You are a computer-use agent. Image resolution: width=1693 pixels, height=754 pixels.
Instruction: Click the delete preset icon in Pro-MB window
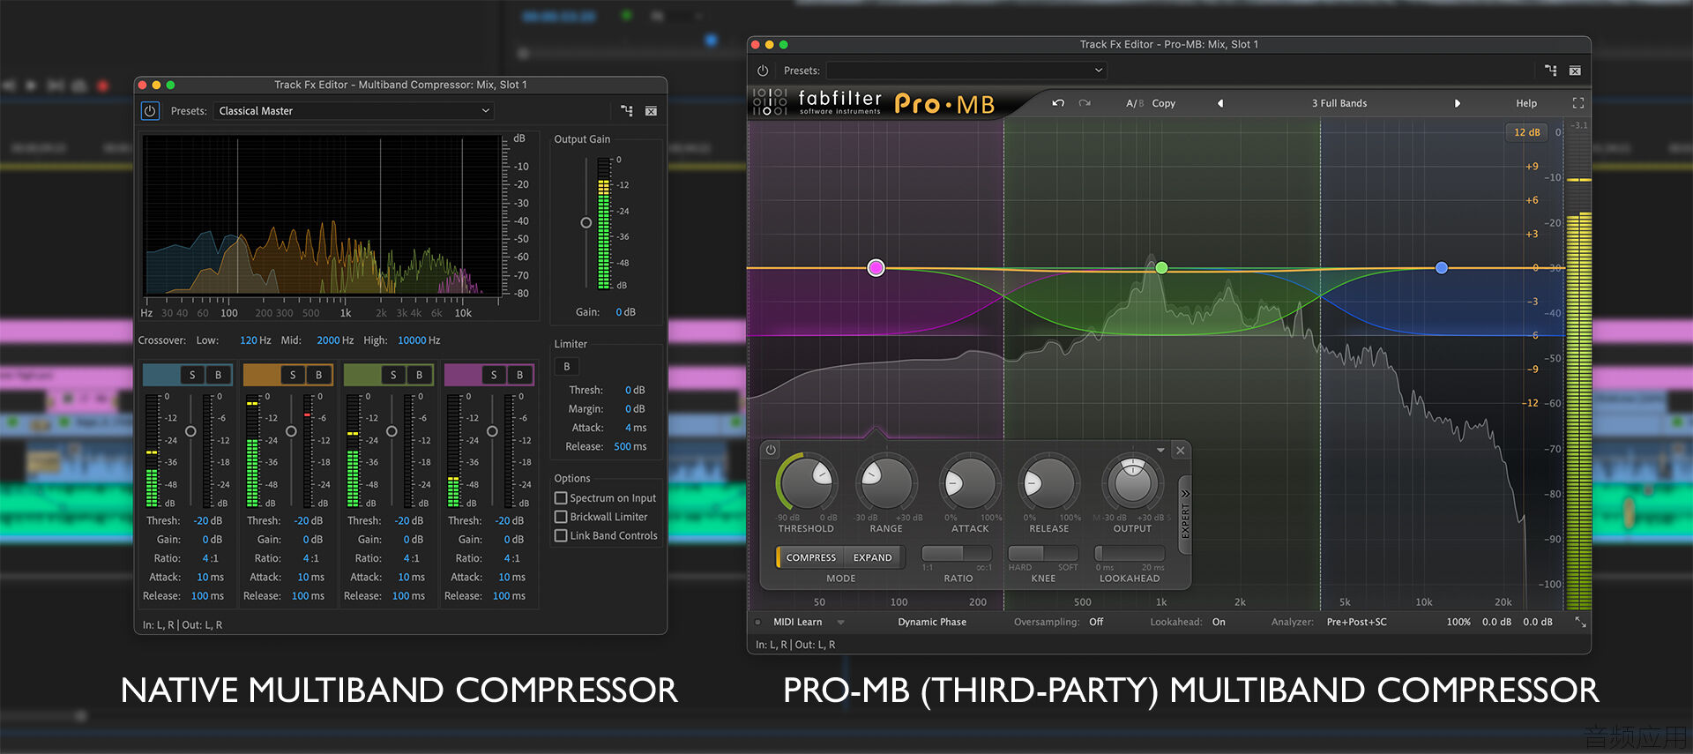(x=1575, y=71)
